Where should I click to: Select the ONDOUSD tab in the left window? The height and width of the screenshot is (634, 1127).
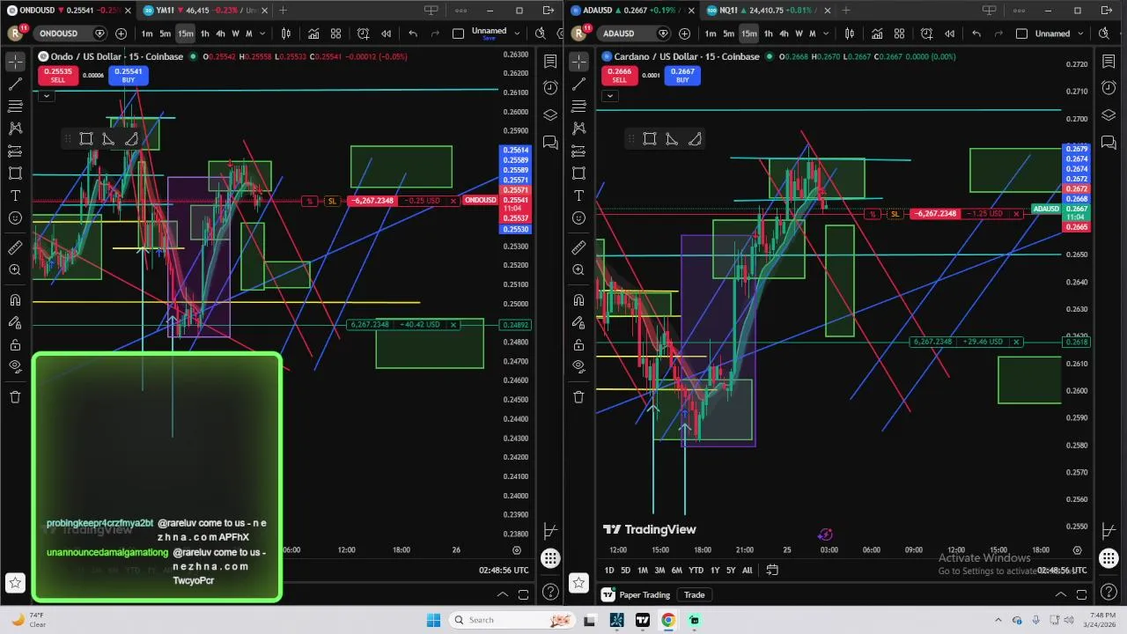[x=69, y=11]
